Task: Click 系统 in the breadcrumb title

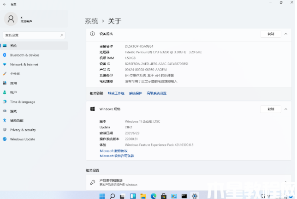Action: pyautogui.click(x=91, y=21)
